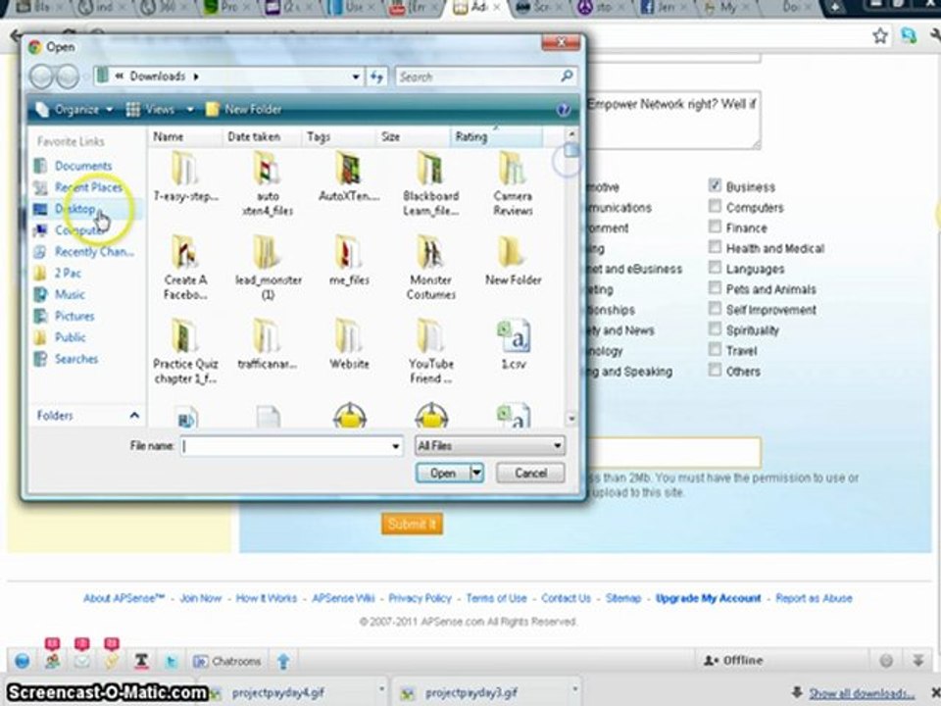Click the Show all downloads link
This screenshot has height=706, width=941.
[862, 693]
